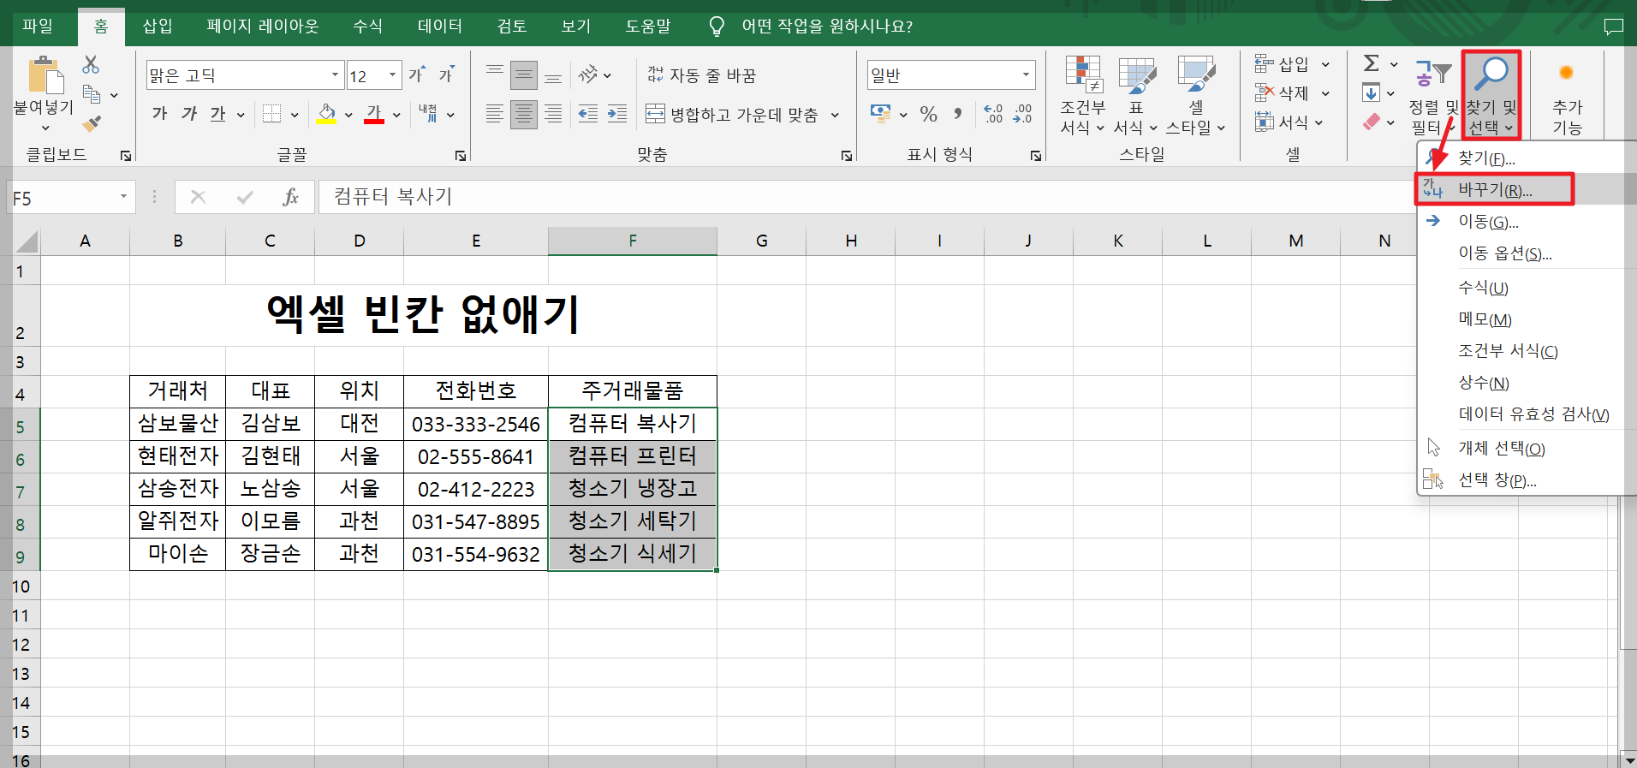Apply red font color 가
The width and height of the screenshot is (1637, 768).
[374, 114]
